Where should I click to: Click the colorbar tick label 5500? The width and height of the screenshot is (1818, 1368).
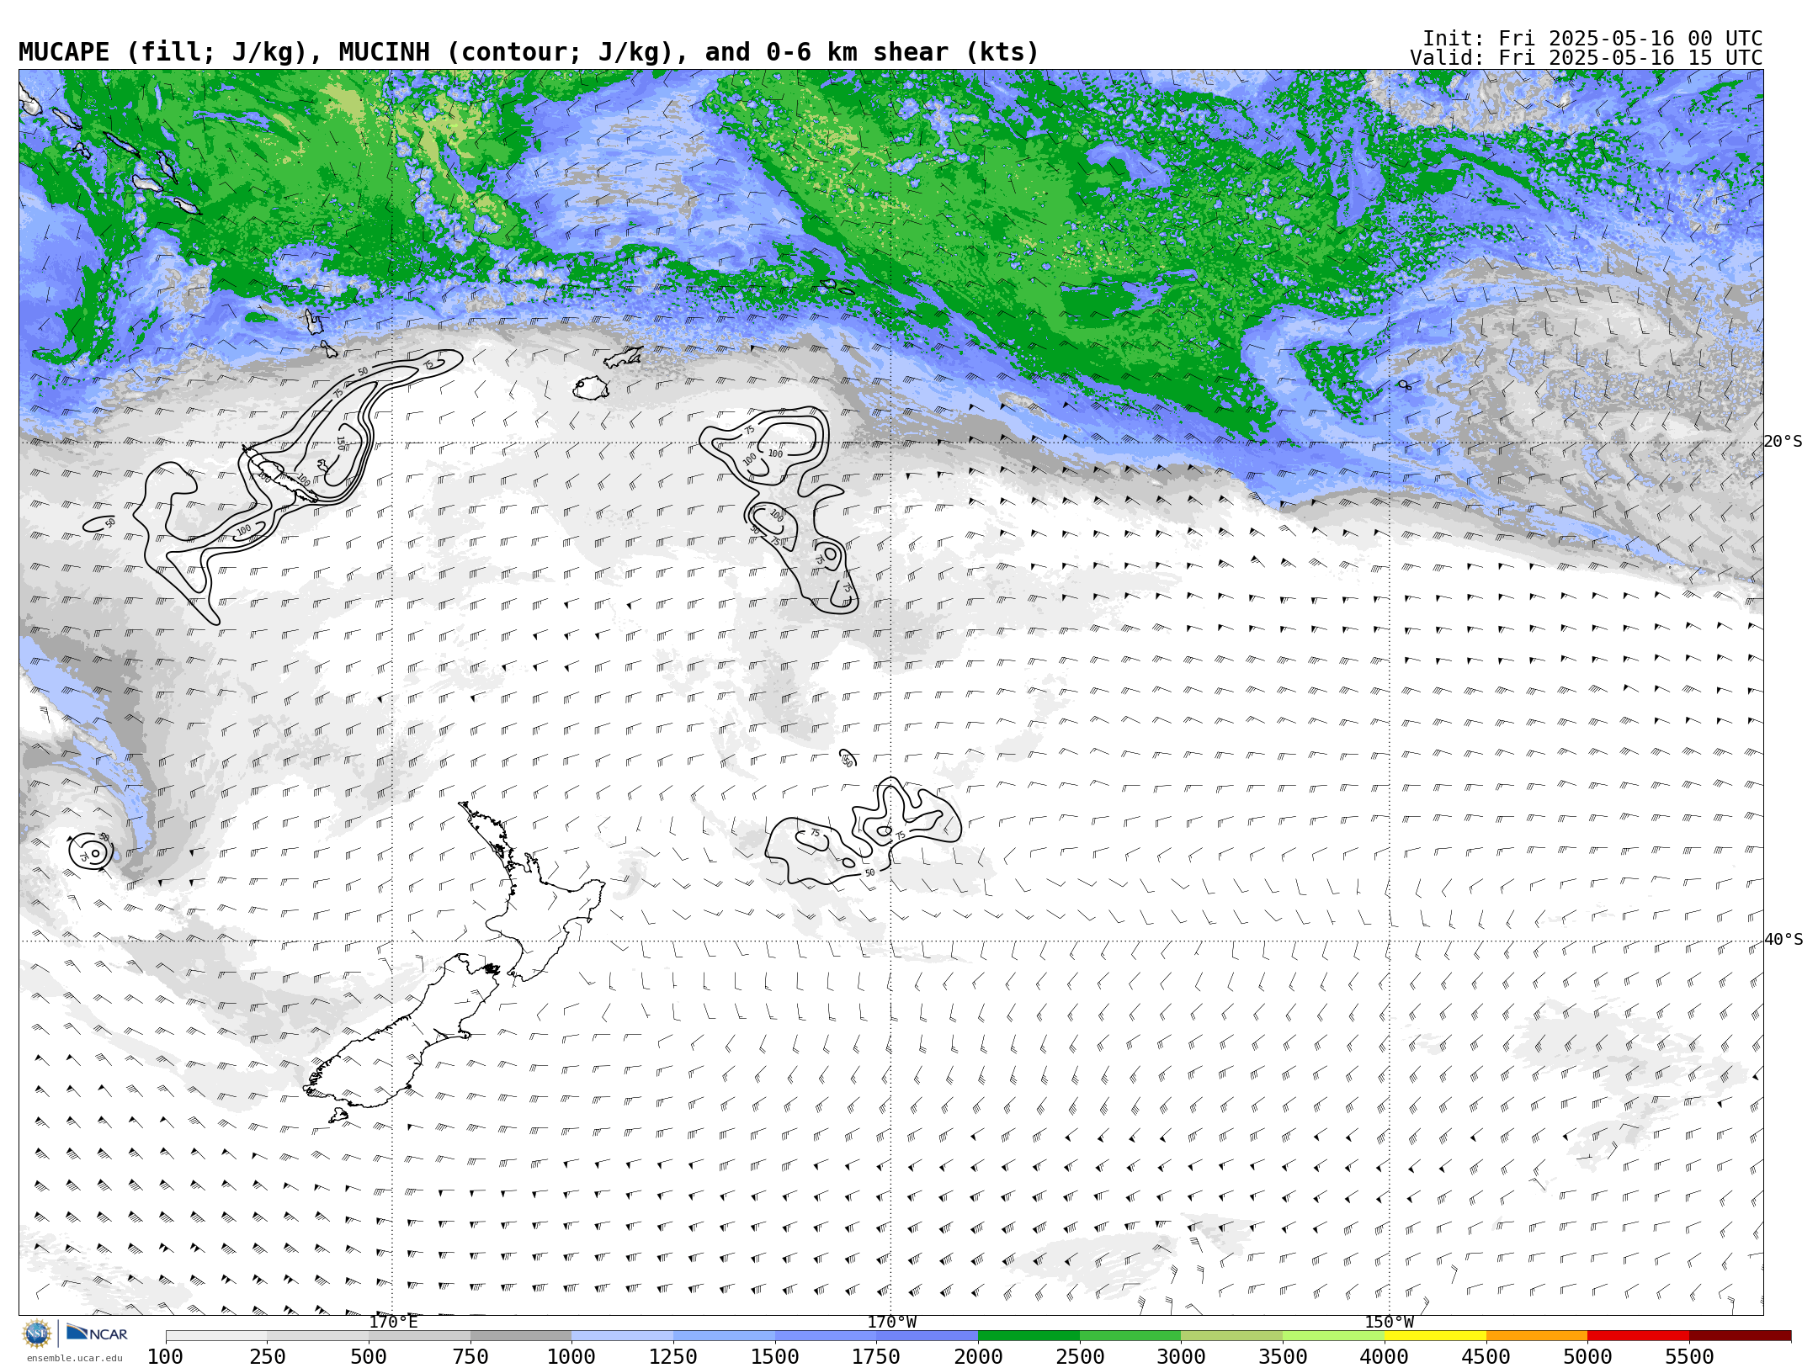pyautogui.click(x=1689, y=1357)
